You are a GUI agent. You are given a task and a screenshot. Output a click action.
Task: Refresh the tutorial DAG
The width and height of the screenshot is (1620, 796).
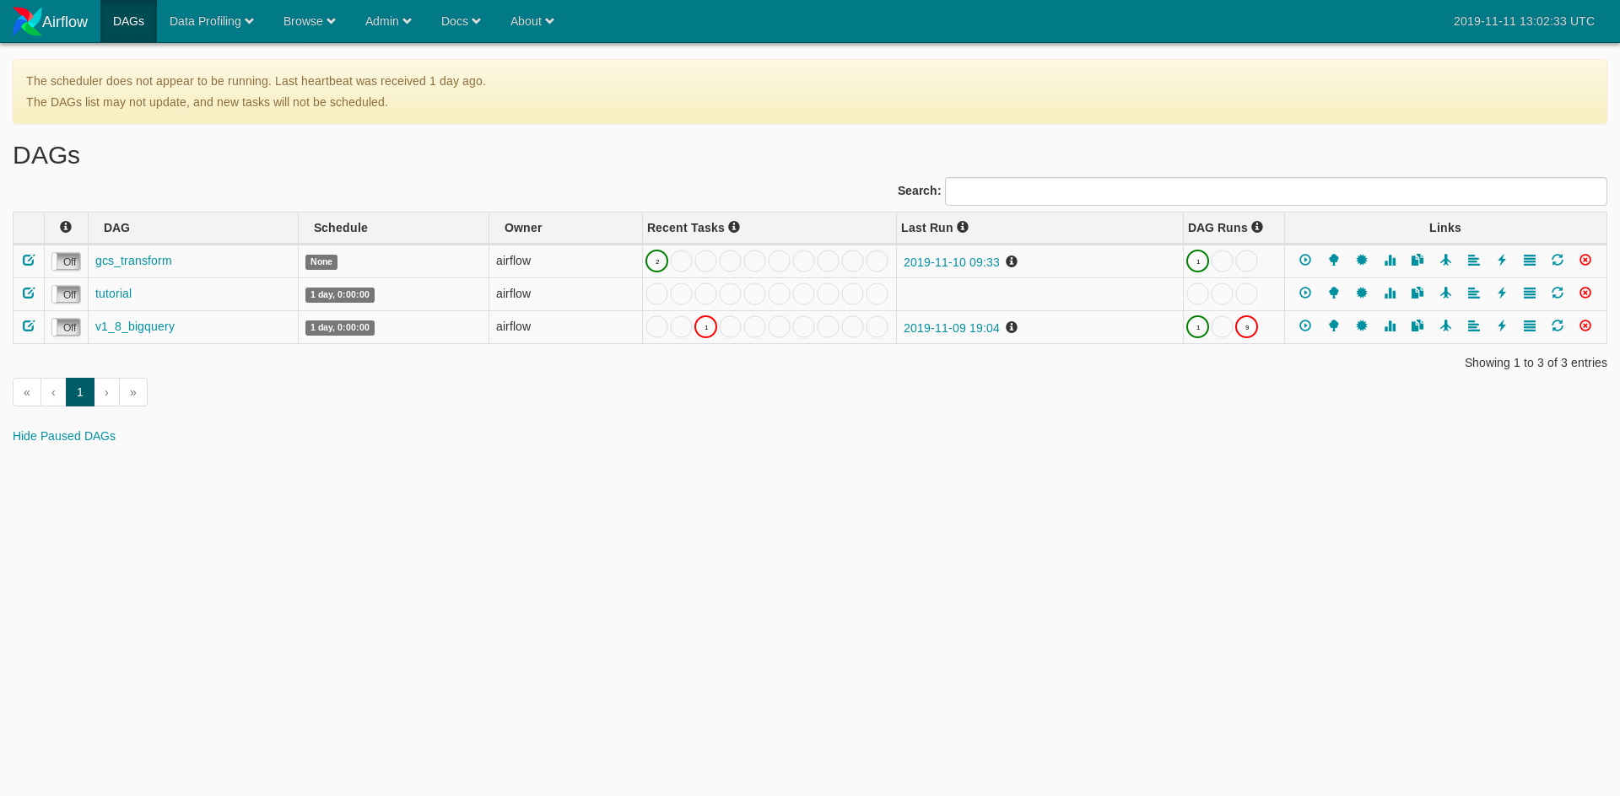pos(1558,293)
